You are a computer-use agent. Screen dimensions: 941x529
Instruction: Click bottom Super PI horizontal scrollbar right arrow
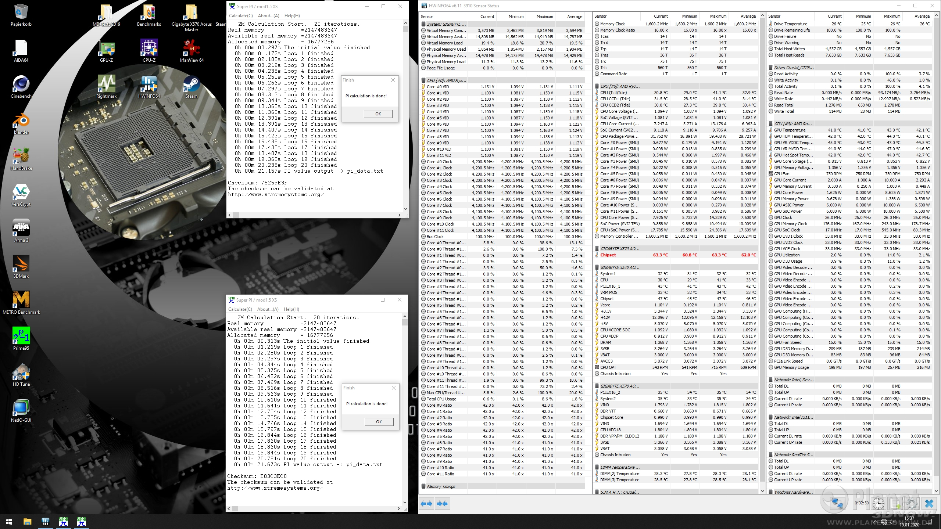click(x=399, y=509)
